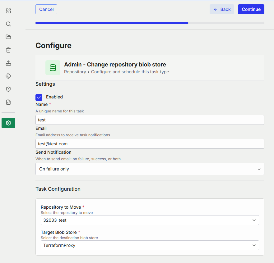274x263 pixels.
Task: Go Back to the previous step
Action: [x=222, y=9]
